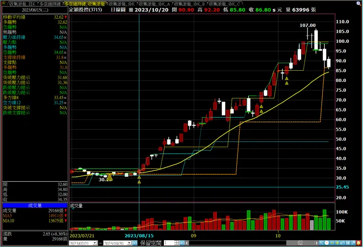Click the 開 32.60 opening price row
The width and height of the screenshot is (363, 247).
(x=35, y=185)
